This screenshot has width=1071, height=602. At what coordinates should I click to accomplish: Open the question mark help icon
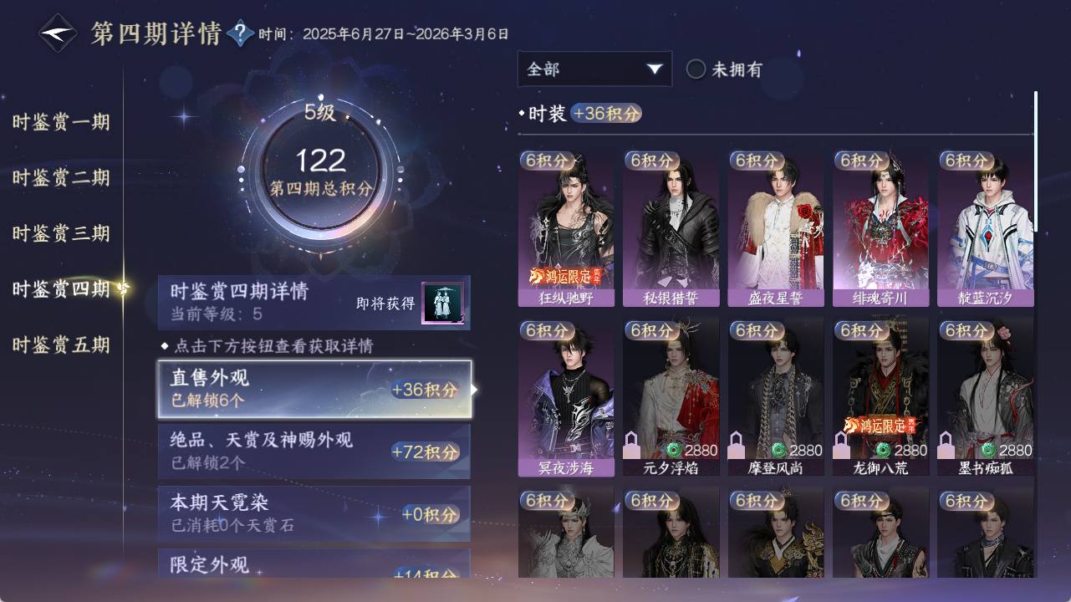pyautogui.click(x=240, y=33)
